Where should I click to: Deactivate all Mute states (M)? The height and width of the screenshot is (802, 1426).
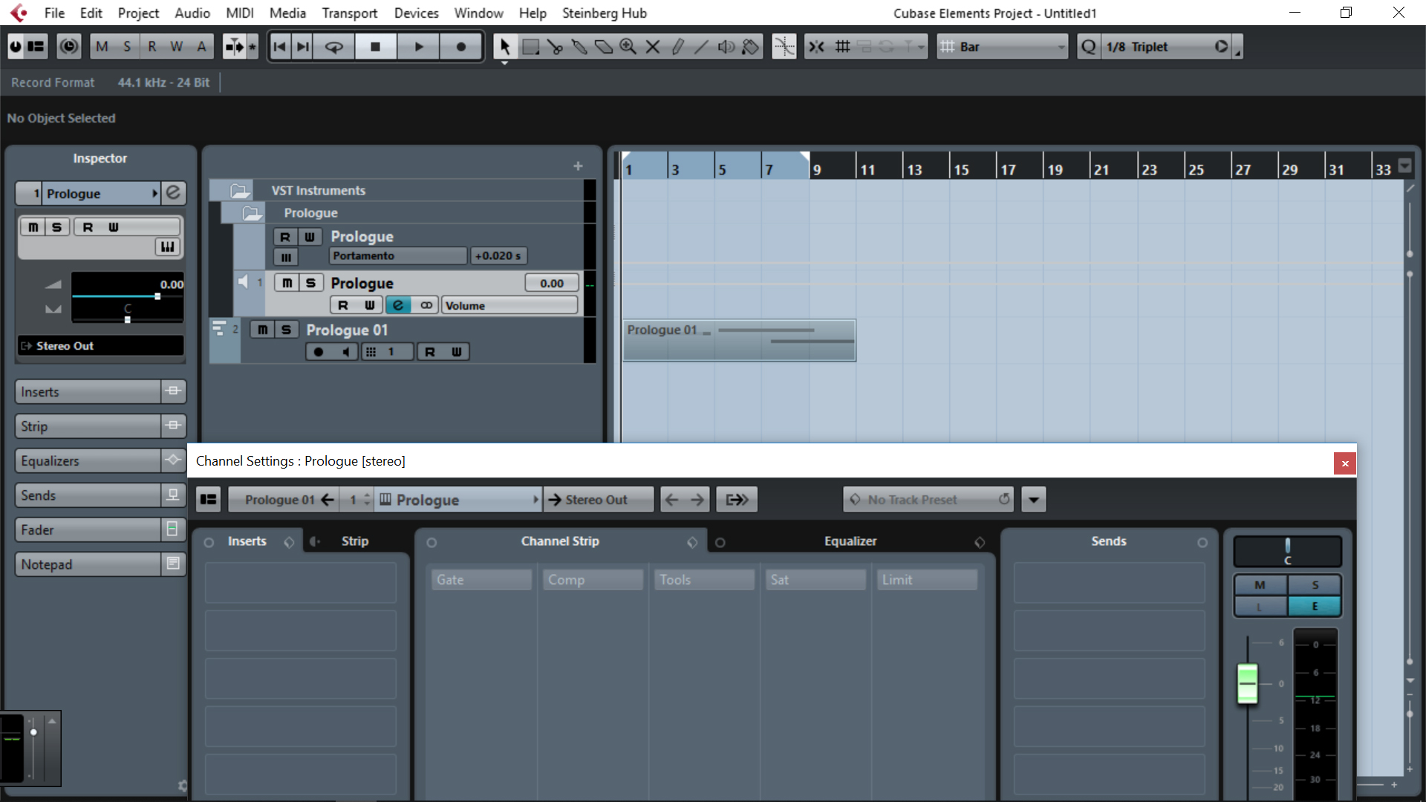102,47
